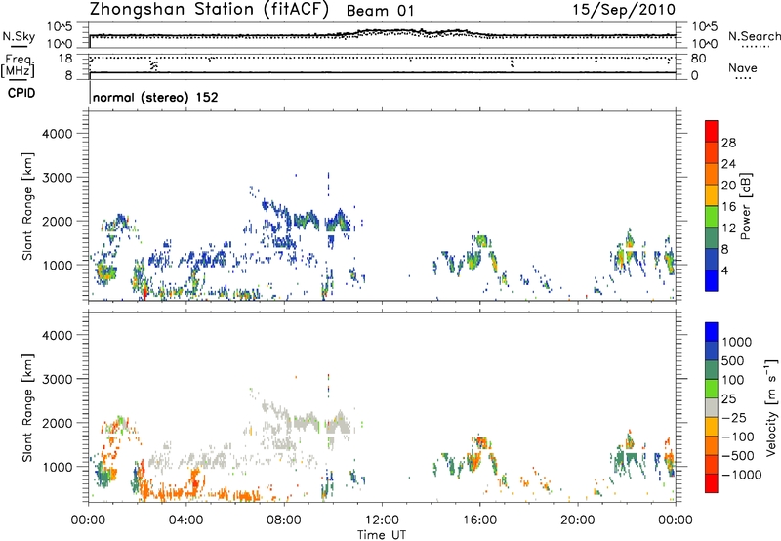Click the gray segment of the velocity colorbar
Screen dimensions: 781x541
pos(712,407)
